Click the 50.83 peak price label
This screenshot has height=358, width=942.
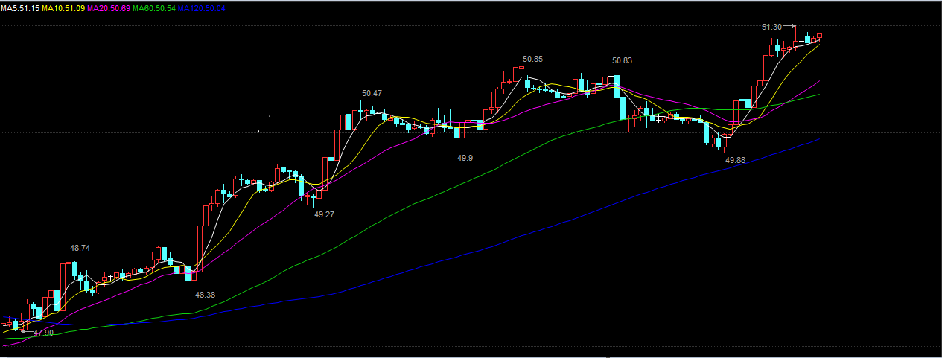click(622, 60)
